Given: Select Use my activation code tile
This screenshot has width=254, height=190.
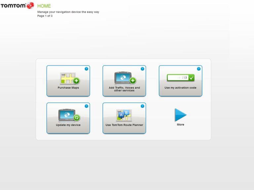Looking at the screenshot, I should 181,81.
